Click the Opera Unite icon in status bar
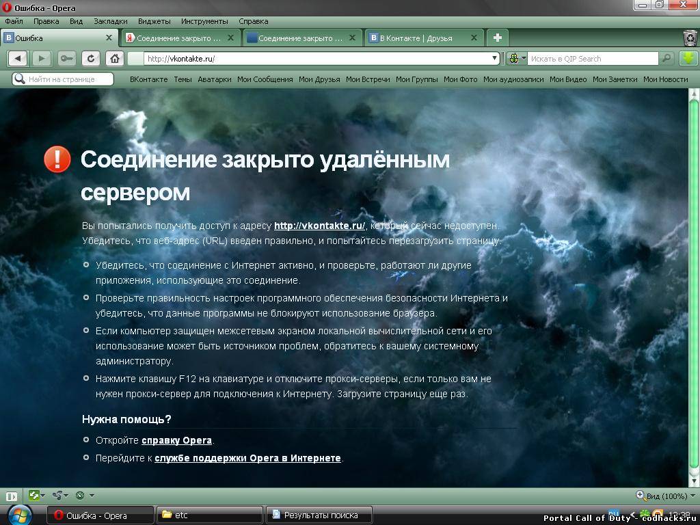 click(x=57, y=495)
